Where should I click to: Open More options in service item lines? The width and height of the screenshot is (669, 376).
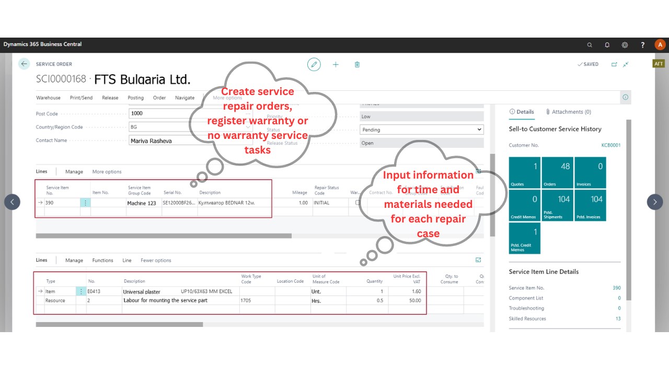pos(107,172)
